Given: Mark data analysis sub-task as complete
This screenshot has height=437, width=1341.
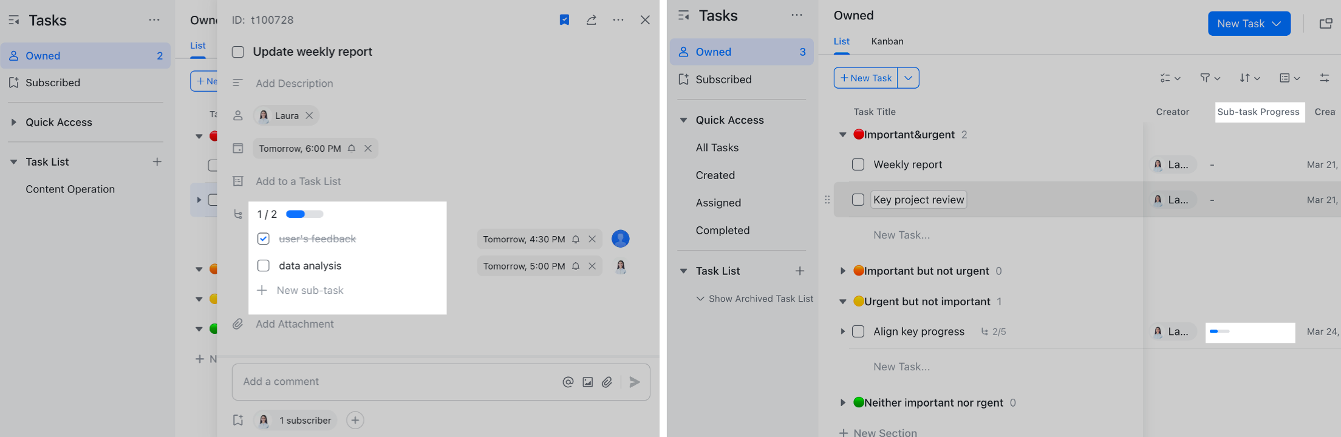Looking at the screenshot, I should (264, 266).
